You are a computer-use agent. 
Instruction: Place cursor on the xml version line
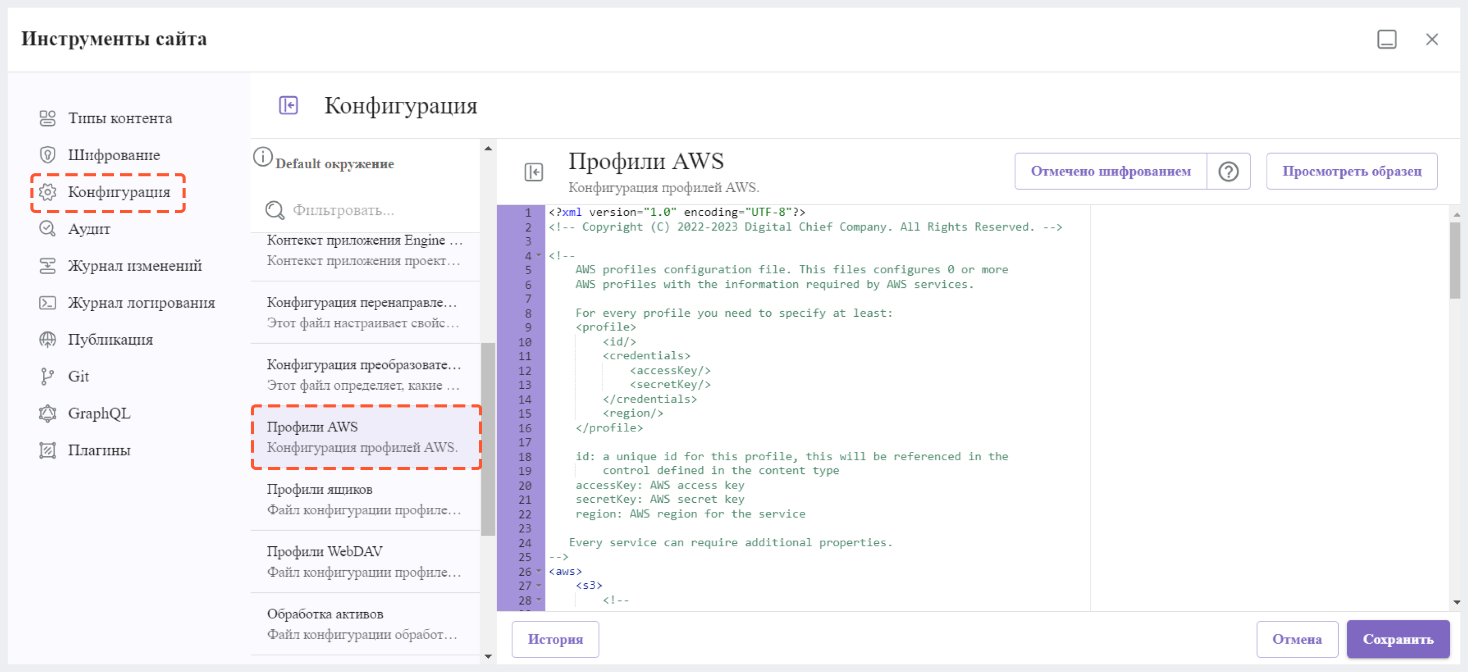(676, 212)
